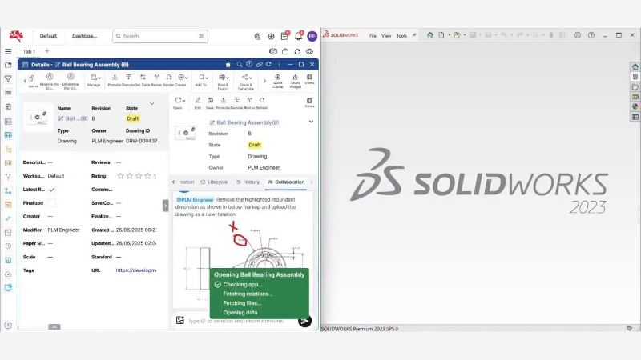Screen dimensions: 641x360
Task: Open the development URL link
Action: (136, 270)
